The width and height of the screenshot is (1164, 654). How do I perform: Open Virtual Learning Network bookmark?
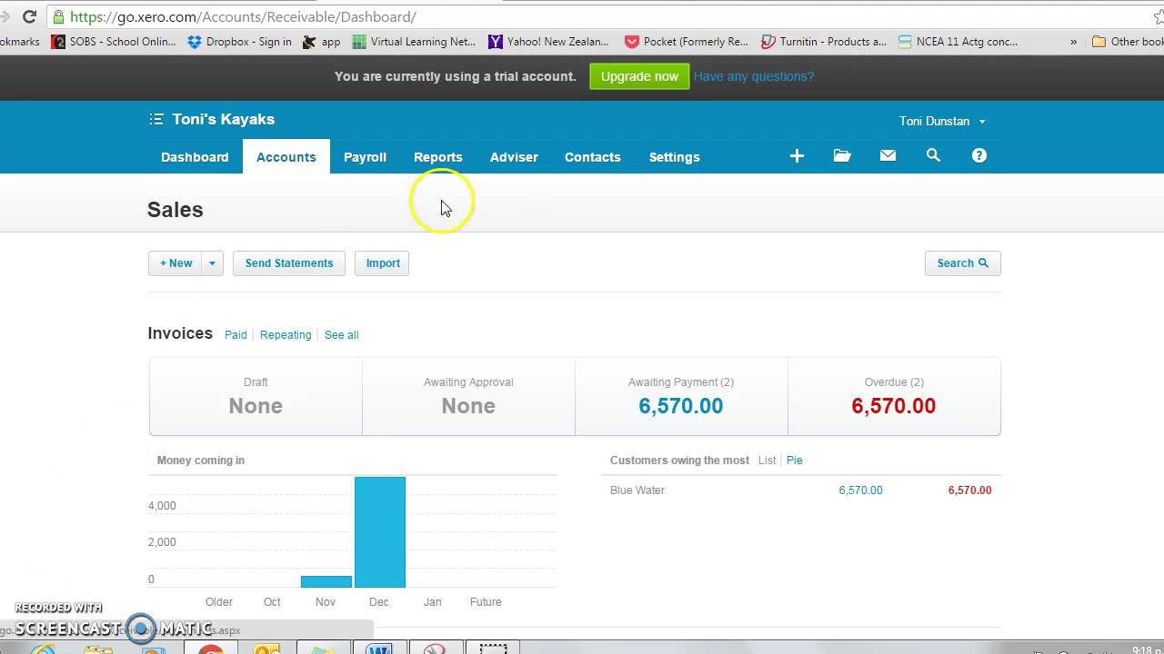(x=414, y=42)
